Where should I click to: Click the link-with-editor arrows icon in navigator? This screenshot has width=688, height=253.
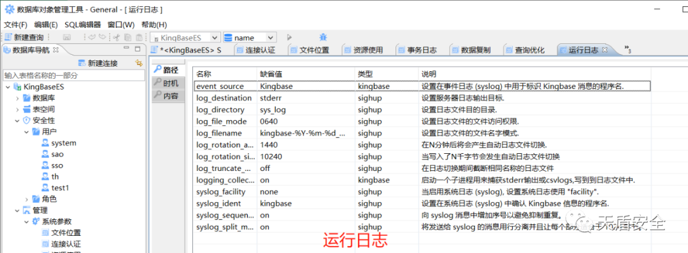tap(139, 63)
